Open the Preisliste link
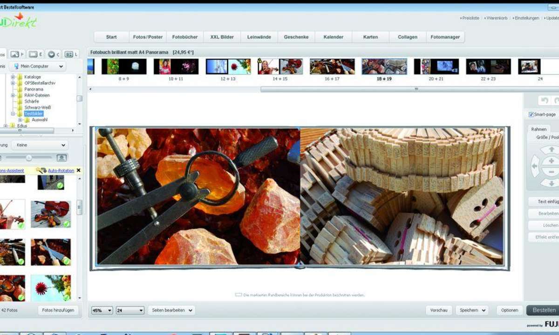Screen dimensions: 559x335 [471, 18]
